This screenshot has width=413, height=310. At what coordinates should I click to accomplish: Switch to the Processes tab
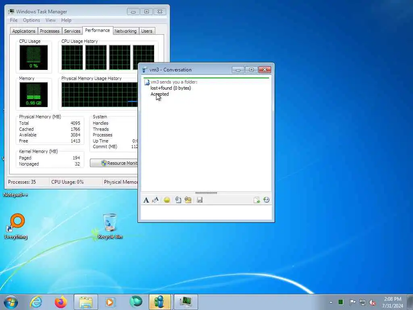(x=50, y=31)
